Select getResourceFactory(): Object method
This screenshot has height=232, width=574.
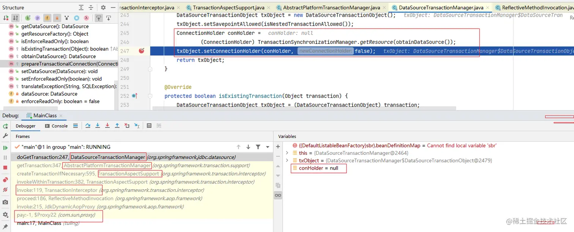pyautogui.click(x=55, y=34)
